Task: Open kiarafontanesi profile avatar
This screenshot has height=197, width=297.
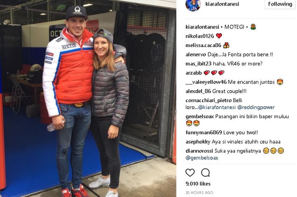Action: tap(193, 4)
